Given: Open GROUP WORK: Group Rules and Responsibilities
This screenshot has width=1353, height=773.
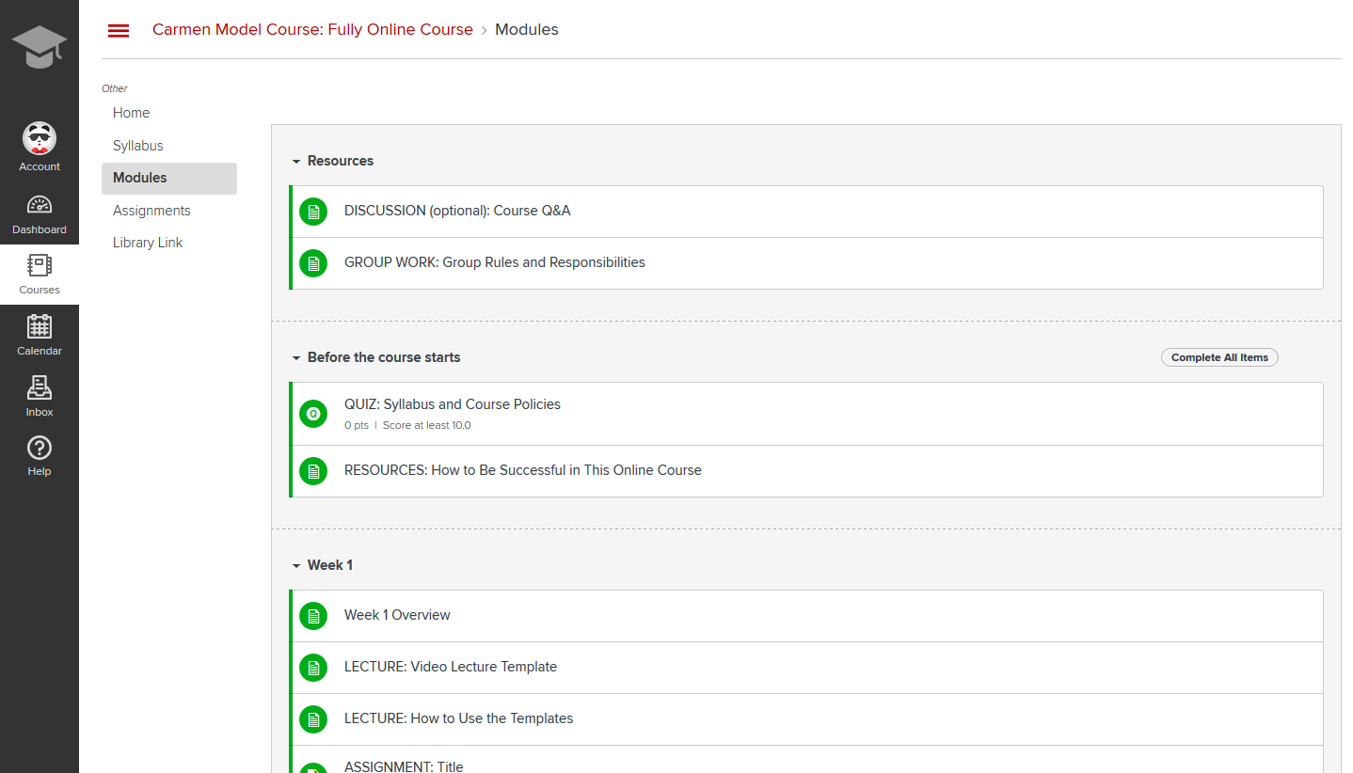Looking at the screenshot, I should (x=495, y=262).
